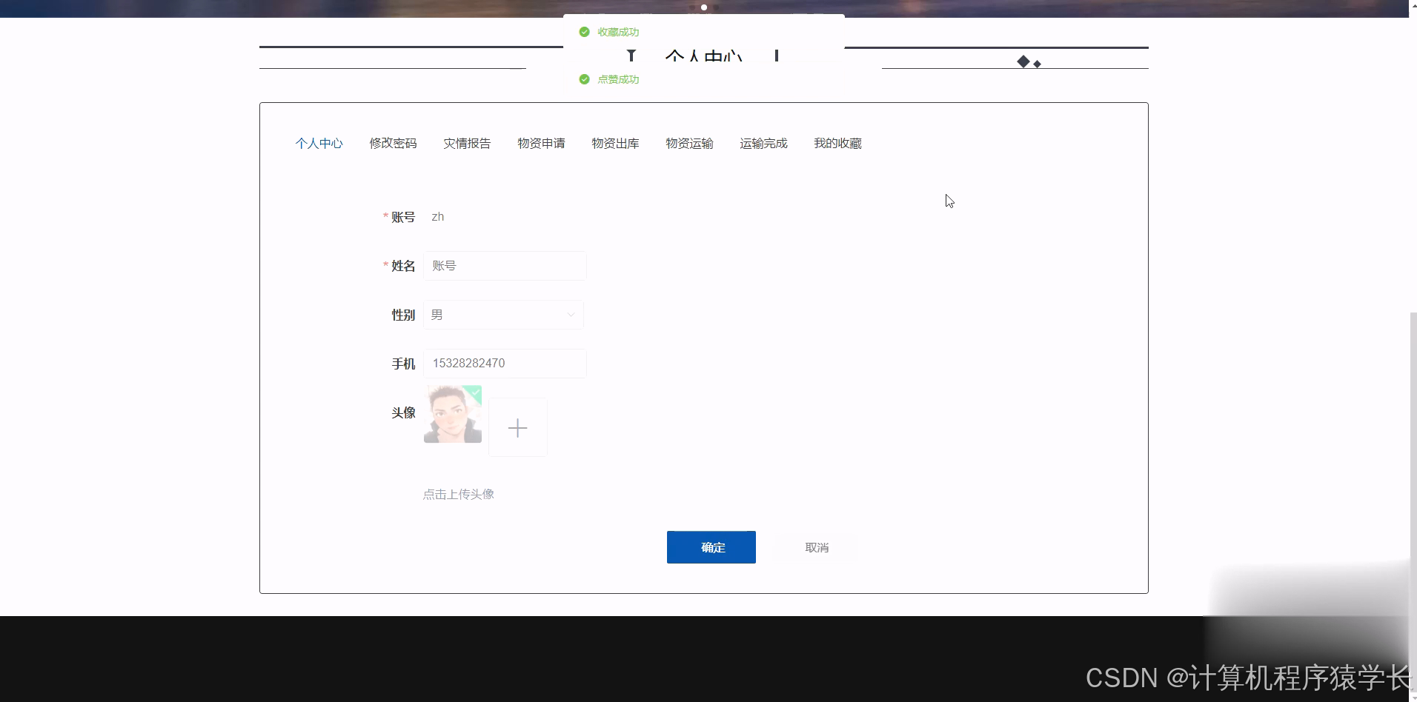Select the 物资申请 tab
The image size is (1417, 702).
(541, 143)
